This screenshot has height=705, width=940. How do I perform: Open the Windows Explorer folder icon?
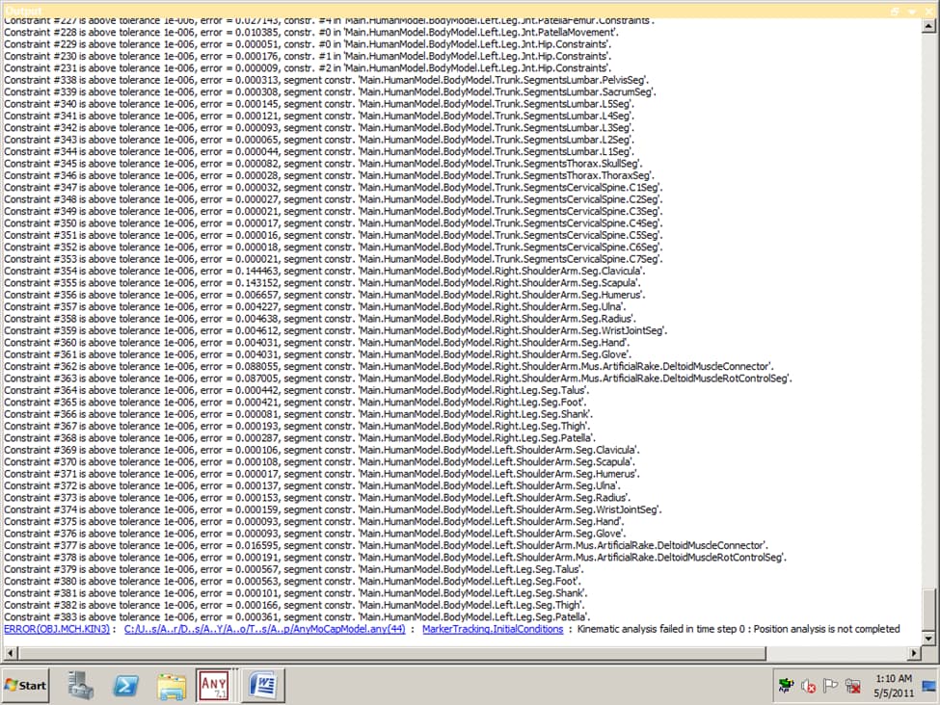point(171,685)
